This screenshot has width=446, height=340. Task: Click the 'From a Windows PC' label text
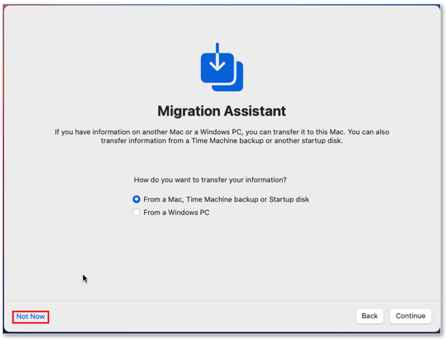(x=176, y=212)
